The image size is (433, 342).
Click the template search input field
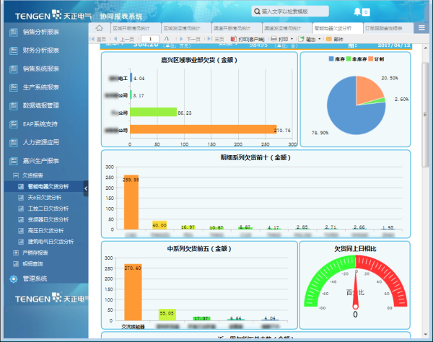tap(290, 12)
